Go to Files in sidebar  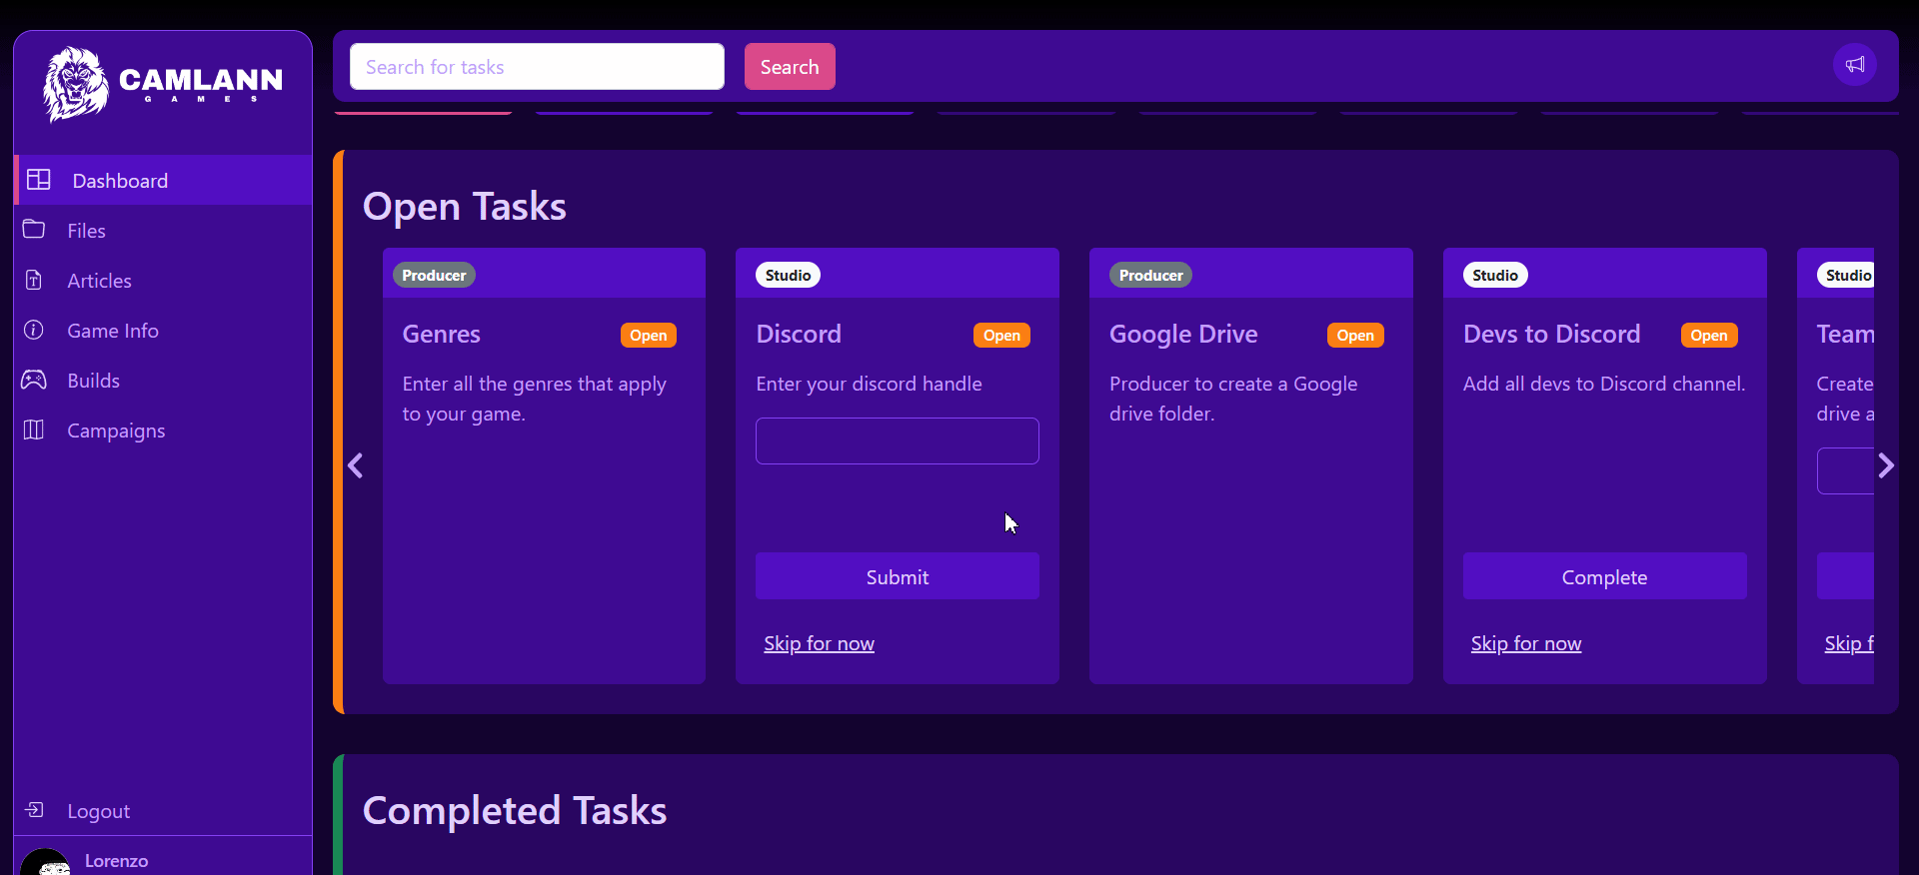163,230
